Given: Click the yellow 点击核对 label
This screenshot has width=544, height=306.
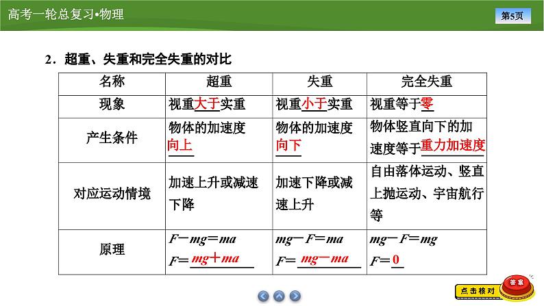Looking at the screenshot, I should (x=478, y=291).
